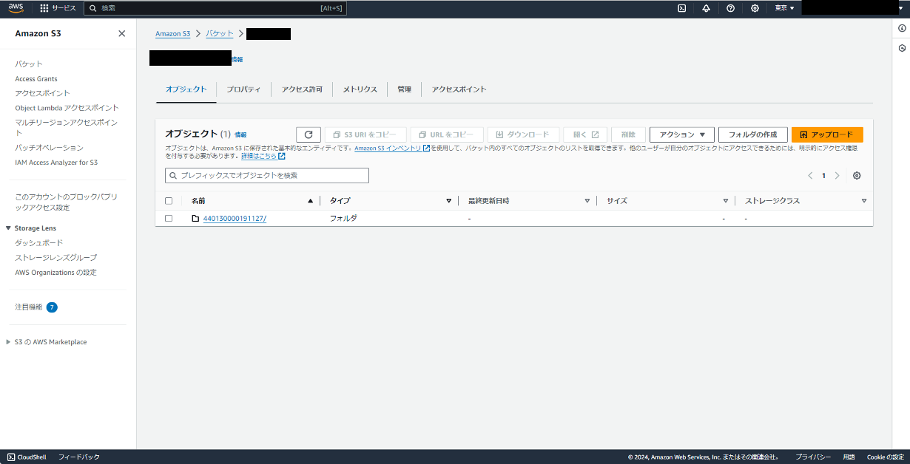Open AWS Organizations settings item
This screenshot has width=910, height=464.
tap(55, 272)
